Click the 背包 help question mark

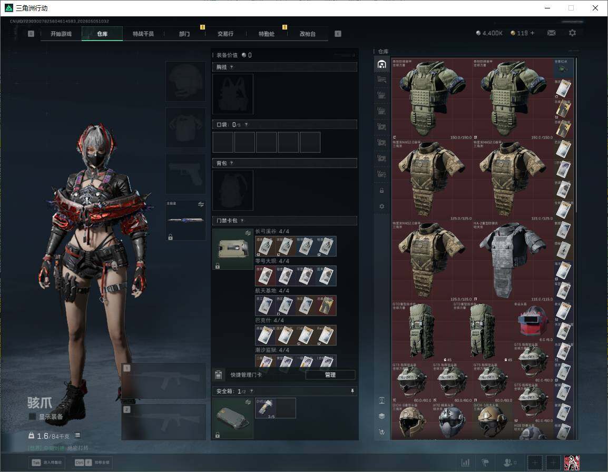[x=231, y=163]
